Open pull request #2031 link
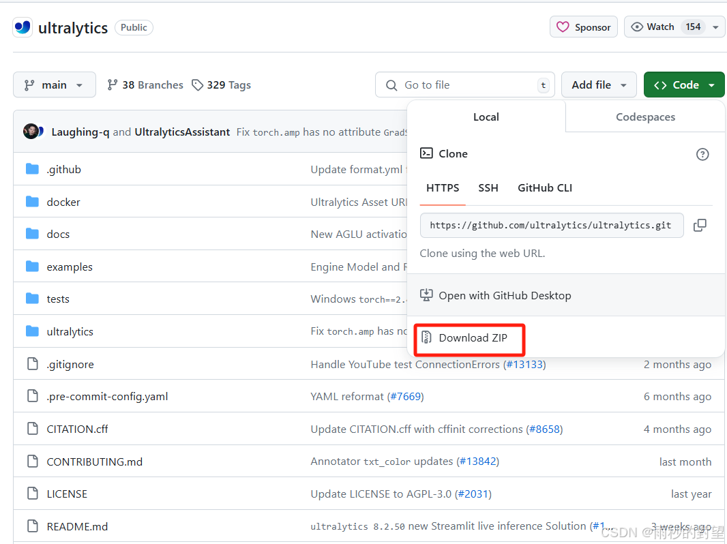 click(473, 494)
